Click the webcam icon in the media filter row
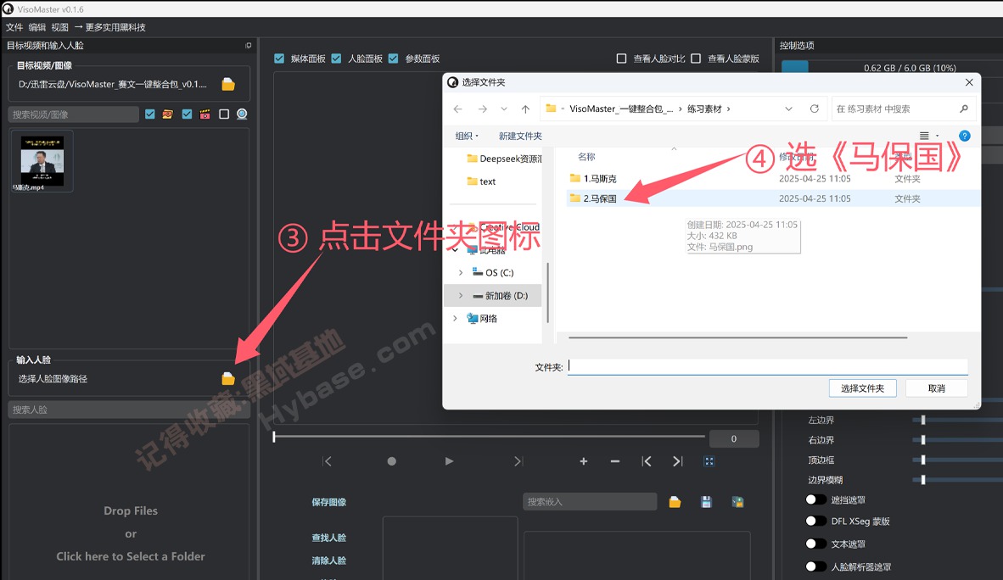This screenshot has height=580, width=1003. [x=242, y=114]
